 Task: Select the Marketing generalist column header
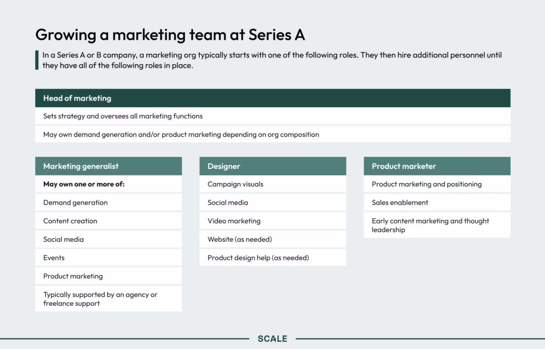(109, 166)
